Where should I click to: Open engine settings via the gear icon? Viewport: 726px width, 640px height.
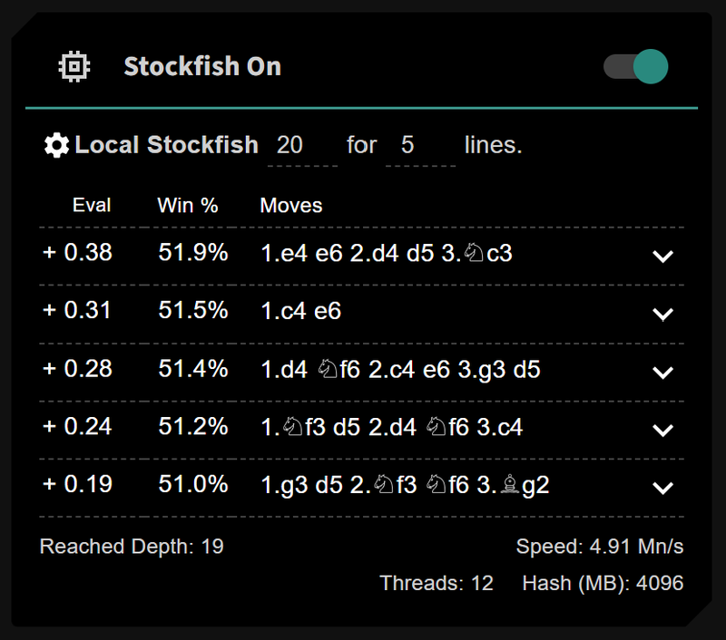[56, 145]
